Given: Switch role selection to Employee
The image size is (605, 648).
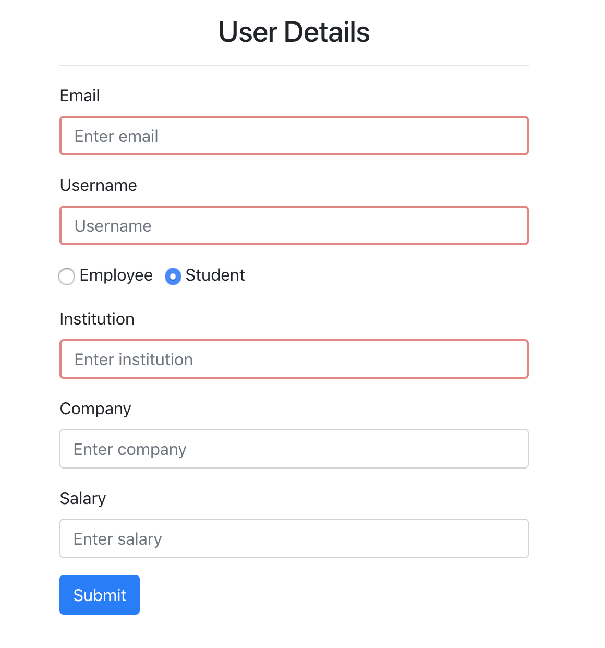Looking at the screenshot, I should point(67,277).
